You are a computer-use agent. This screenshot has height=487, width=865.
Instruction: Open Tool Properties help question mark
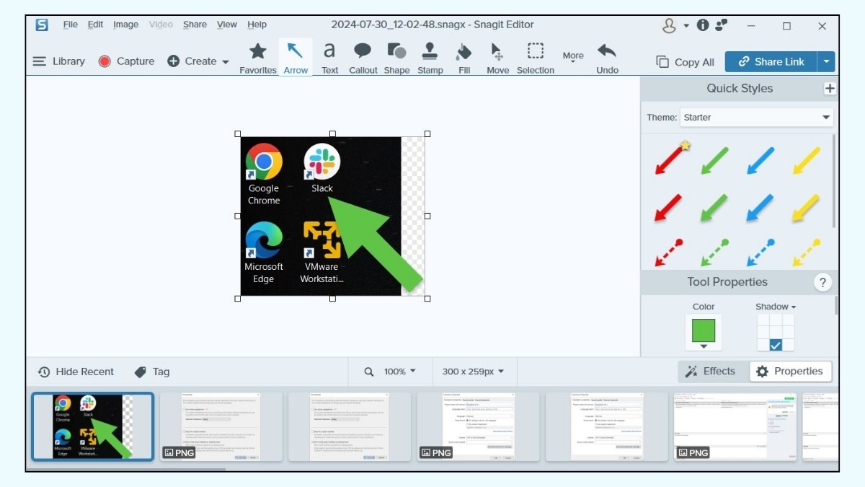pyautogui.click(x=822, y=282)
